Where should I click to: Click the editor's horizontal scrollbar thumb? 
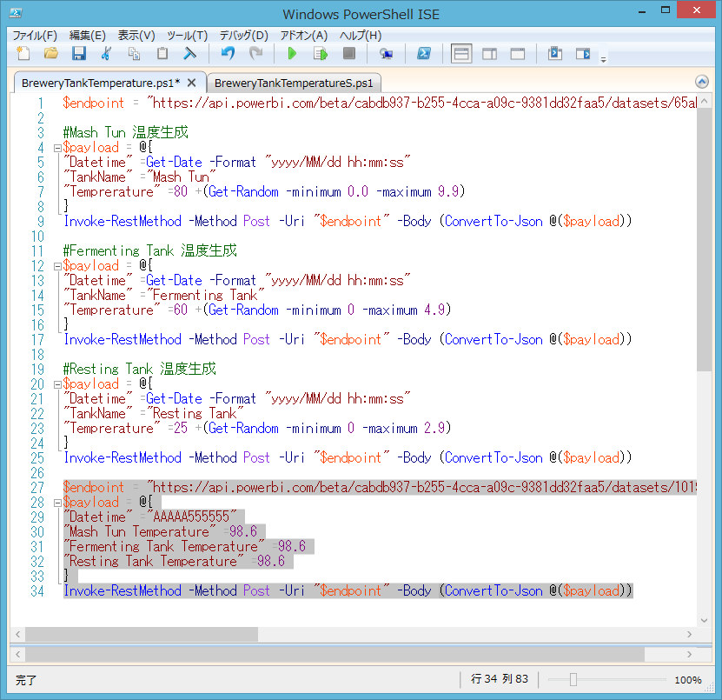(x=142, y=634)
